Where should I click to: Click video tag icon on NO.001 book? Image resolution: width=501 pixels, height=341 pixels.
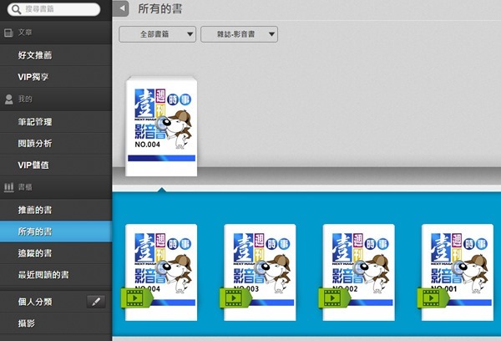click(x=433, y=298)
